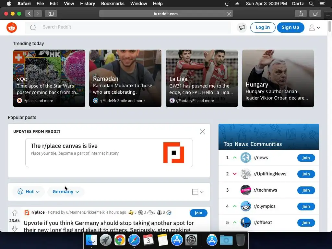Go back with Safari back arrow
332x249 pixels.
[30, 14]
